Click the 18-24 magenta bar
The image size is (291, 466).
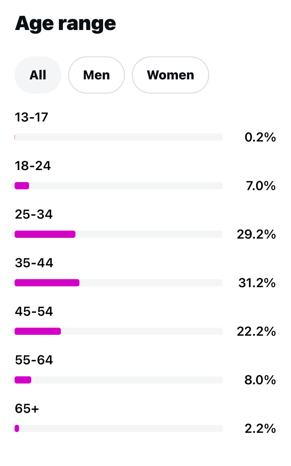click(22, 186)
